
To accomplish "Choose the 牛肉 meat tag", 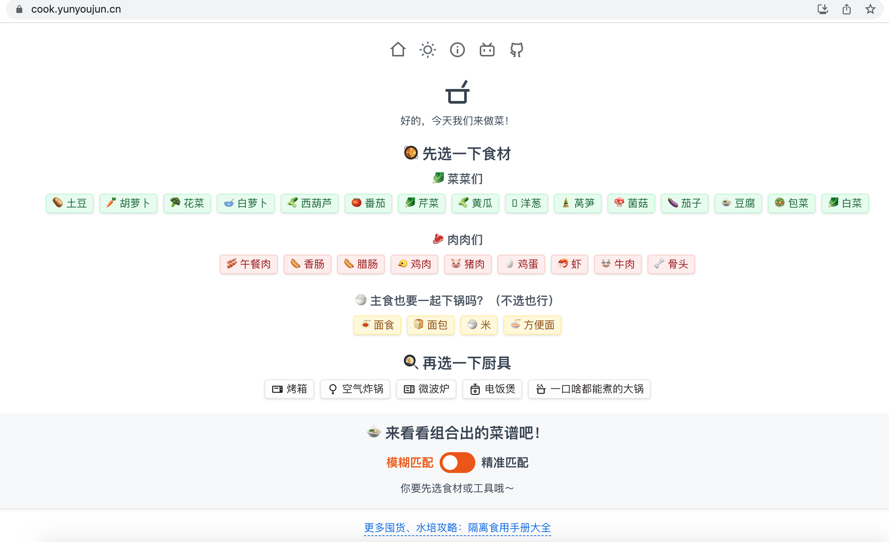I will (x=618, y=264).
